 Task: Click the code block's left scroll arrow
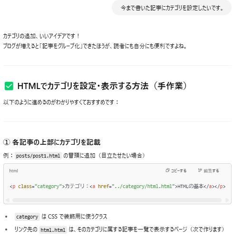coord(8,200)
